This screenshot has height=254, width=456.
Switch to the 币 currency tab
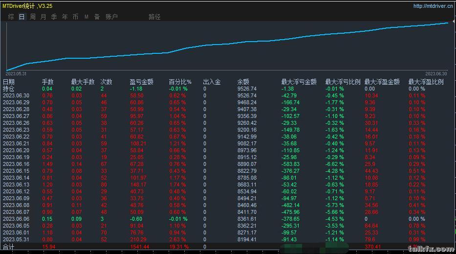pos(76,17)
